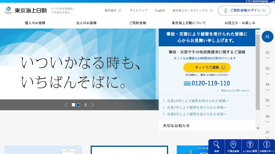Open お役立ち・お楽しみ menu
The width and height of the screenshot is (275, 154).
pos(240,23)
